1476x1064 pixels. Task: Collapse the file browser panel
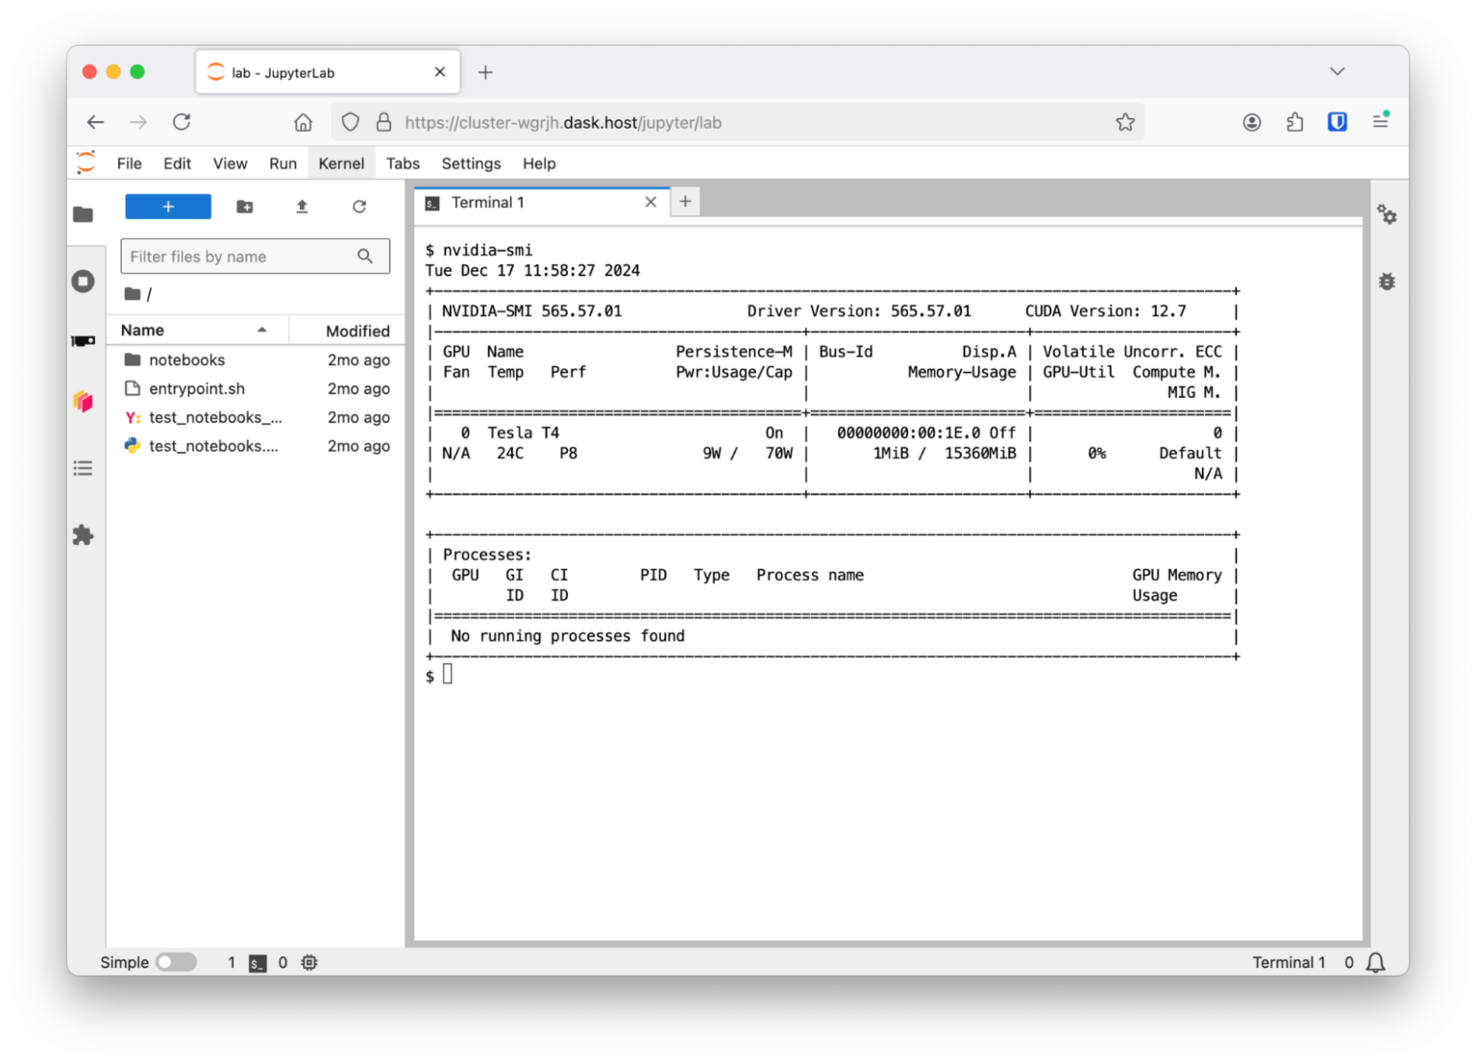(84, 213)
